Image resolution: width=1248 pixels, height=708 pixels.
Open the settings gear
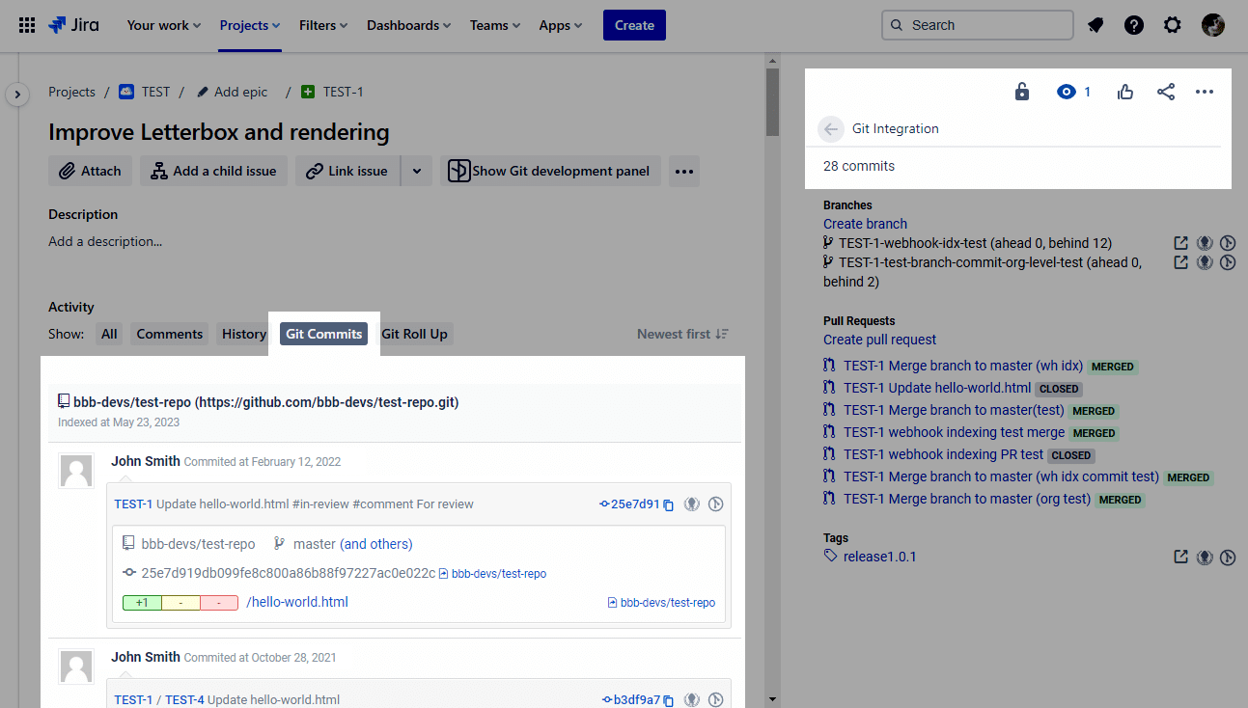pyautogui.click(x=1173, y=25)
